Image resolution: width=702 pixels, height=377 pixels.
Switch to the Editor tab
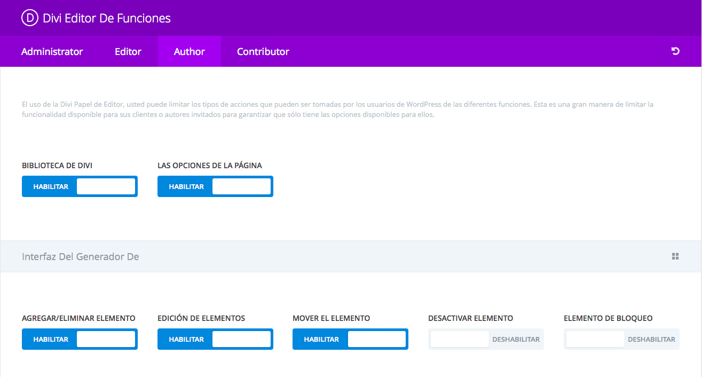[x=128, y=51]
